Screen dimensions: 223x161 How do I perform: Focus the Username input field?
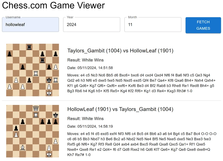click(30, 25)
